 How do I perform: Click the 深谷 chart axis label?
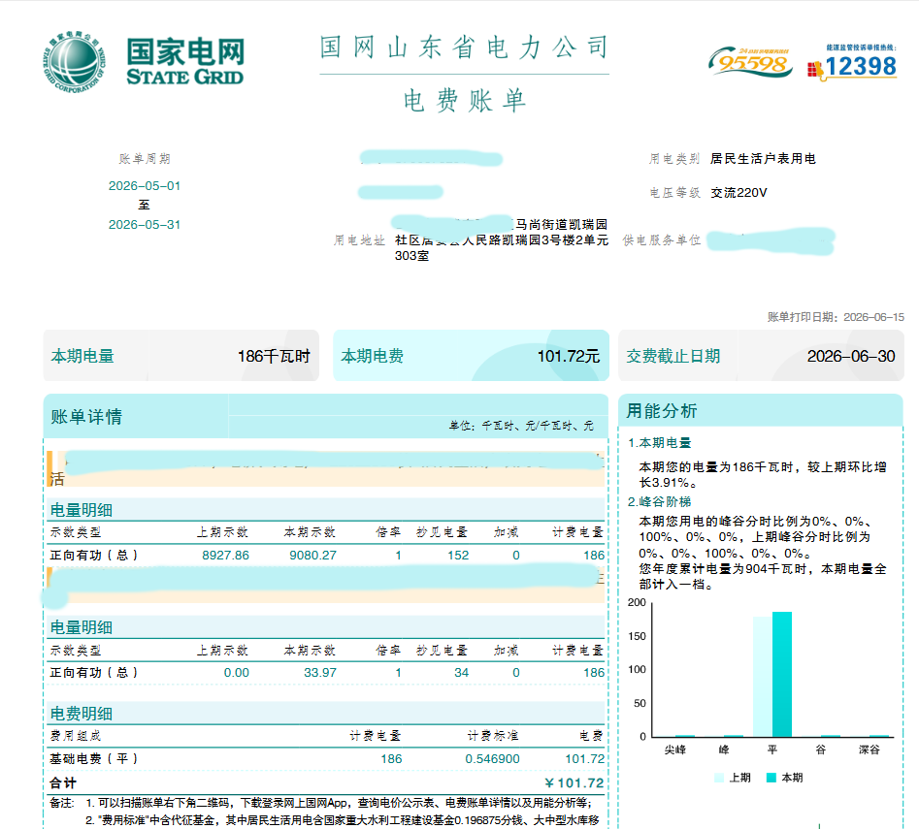[x=870, y=749]
